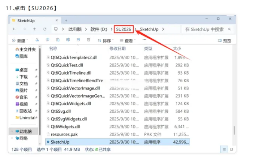Click SU2026 in the address bar
The width and height of the screenshot is (259, 160).
(x=124, y=29)
